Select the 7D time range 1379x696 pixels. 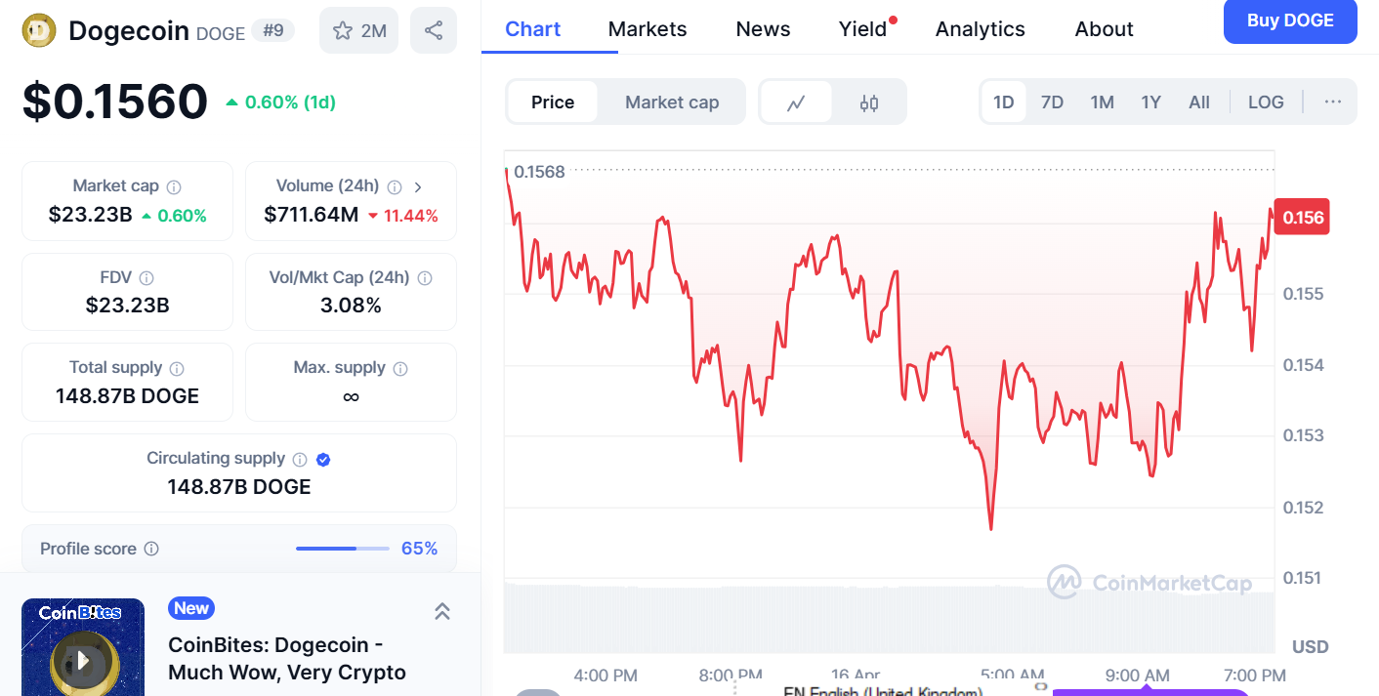click(1052, 102)
